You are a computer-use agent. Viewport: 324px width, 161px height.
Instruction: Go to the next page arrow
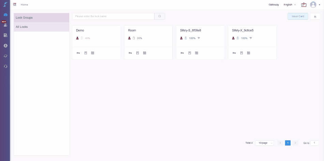[295, 143]
